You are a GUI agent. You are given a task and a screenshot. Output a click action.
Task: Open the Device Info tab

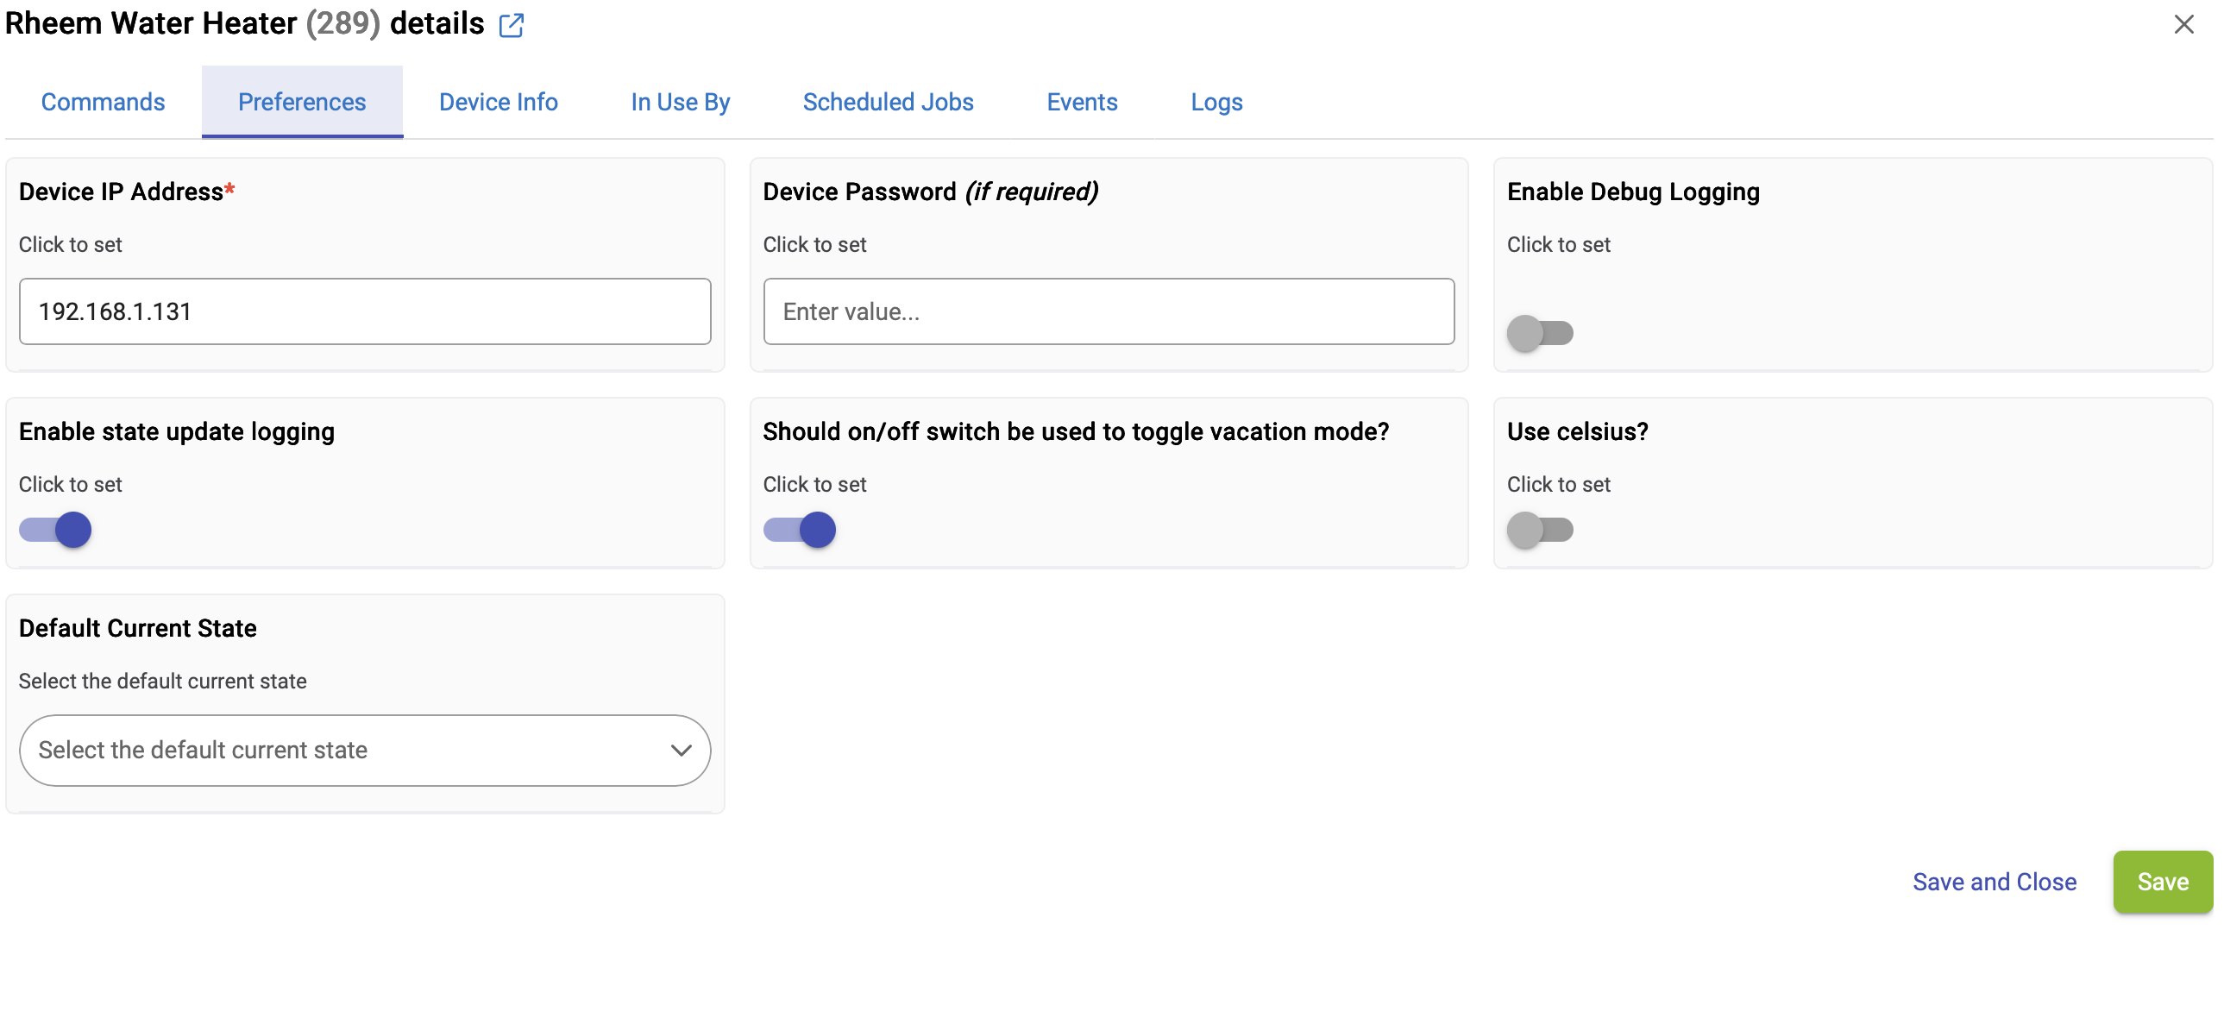tap(498, 102)
